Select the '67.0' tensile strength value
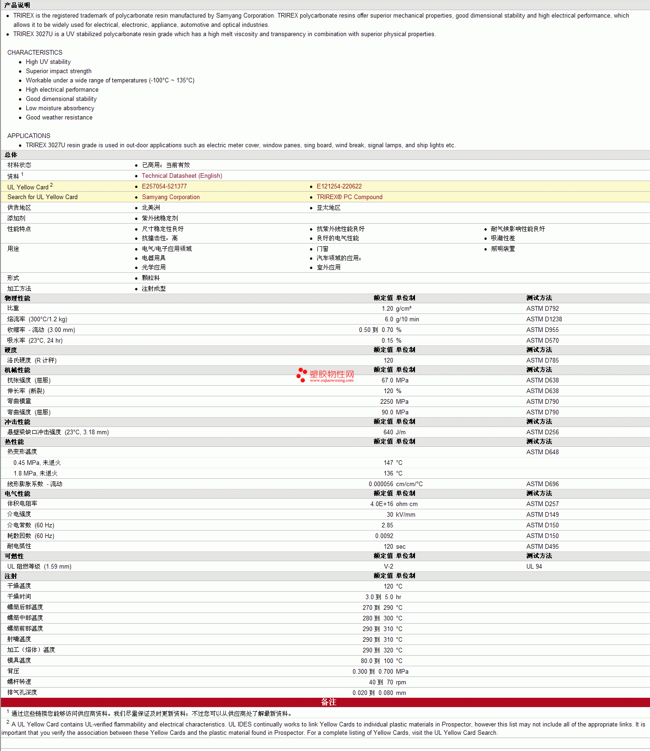Screen dimensions: 650x751 pos(388,381)
